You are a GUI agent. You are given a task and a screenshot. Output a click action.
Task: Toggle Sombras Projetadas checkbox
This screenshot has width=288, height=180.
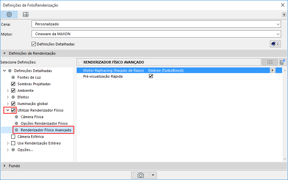coord(13,84)
